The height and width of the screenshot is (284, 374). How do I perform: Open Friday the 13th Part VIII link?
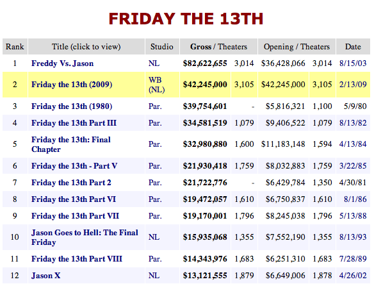click(x=77, y=259)
